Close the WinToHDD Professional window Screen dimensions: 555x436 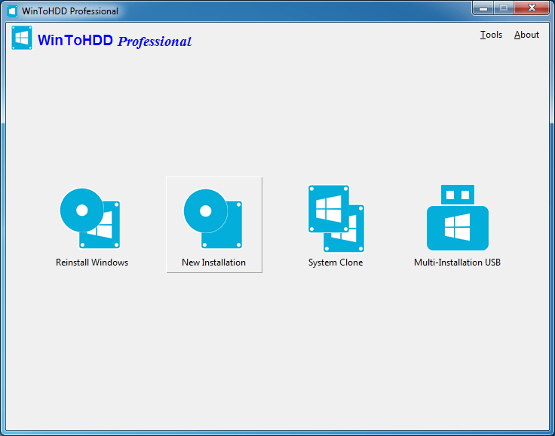[532, 8]
